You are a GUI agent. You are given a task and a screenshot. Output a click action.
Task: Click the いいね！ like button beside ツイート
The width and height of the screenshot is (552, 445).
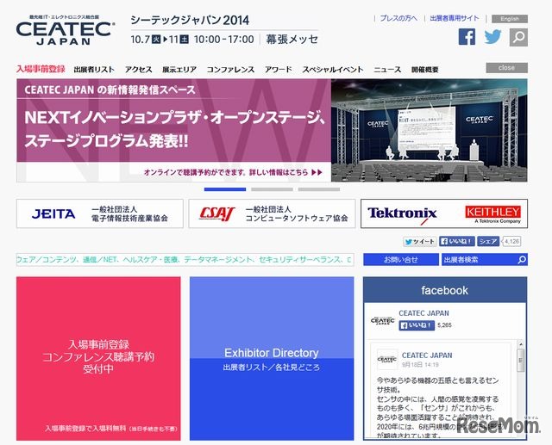(457, 241)
